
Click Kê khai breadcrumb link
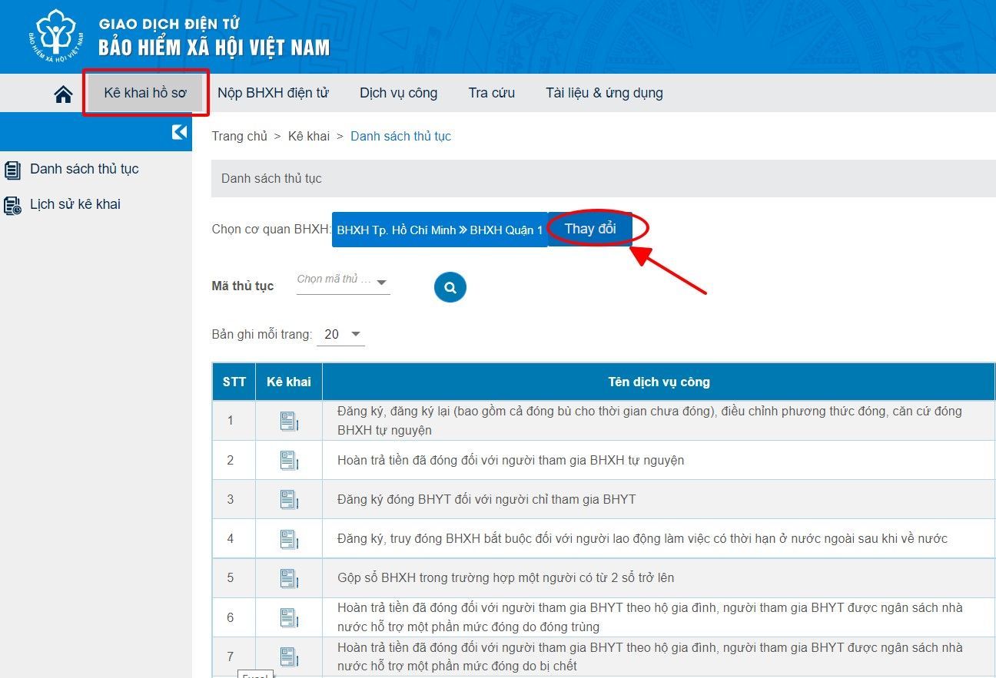click(x=309, y=136)
